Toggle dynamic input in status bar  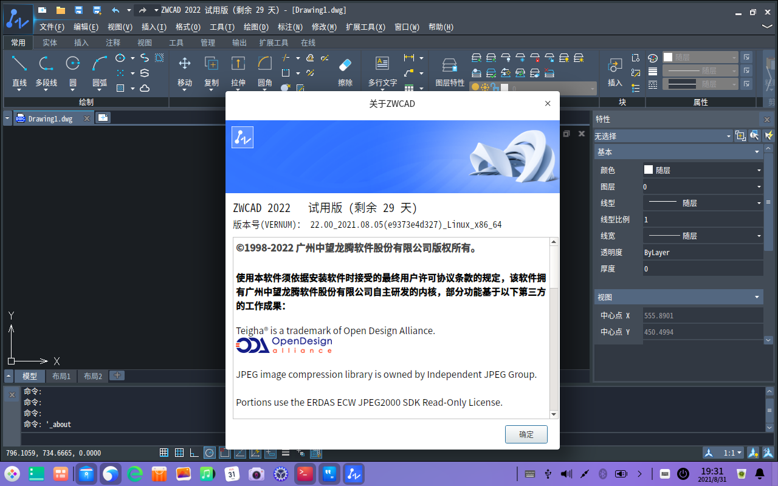[x=270, y=453]
